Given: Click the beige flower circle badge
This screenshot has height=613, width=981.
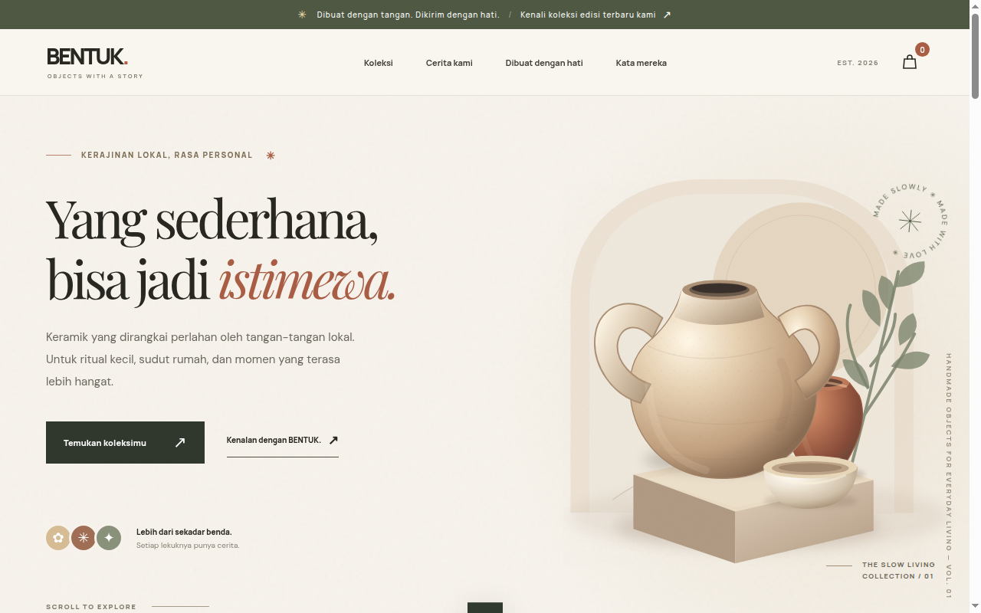Looking at the screenshot, I should (58, 538).
